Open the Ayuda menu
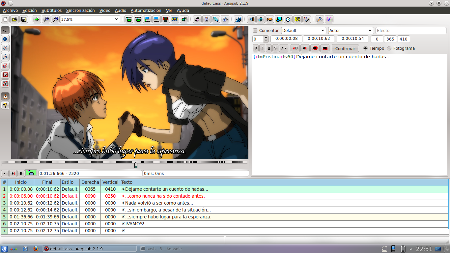This screenshot has width=450, height=253. click(183, 11)
